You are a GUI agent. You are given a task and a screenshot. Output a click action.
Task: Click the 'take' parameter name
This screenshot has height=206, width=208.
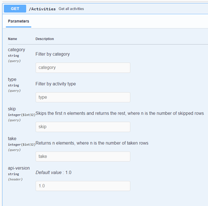12,139
